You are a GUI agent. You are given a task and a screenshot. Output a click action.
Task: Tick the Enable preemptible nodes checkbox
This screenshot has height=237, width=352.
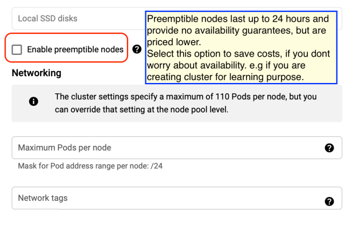tap(17, 50)
